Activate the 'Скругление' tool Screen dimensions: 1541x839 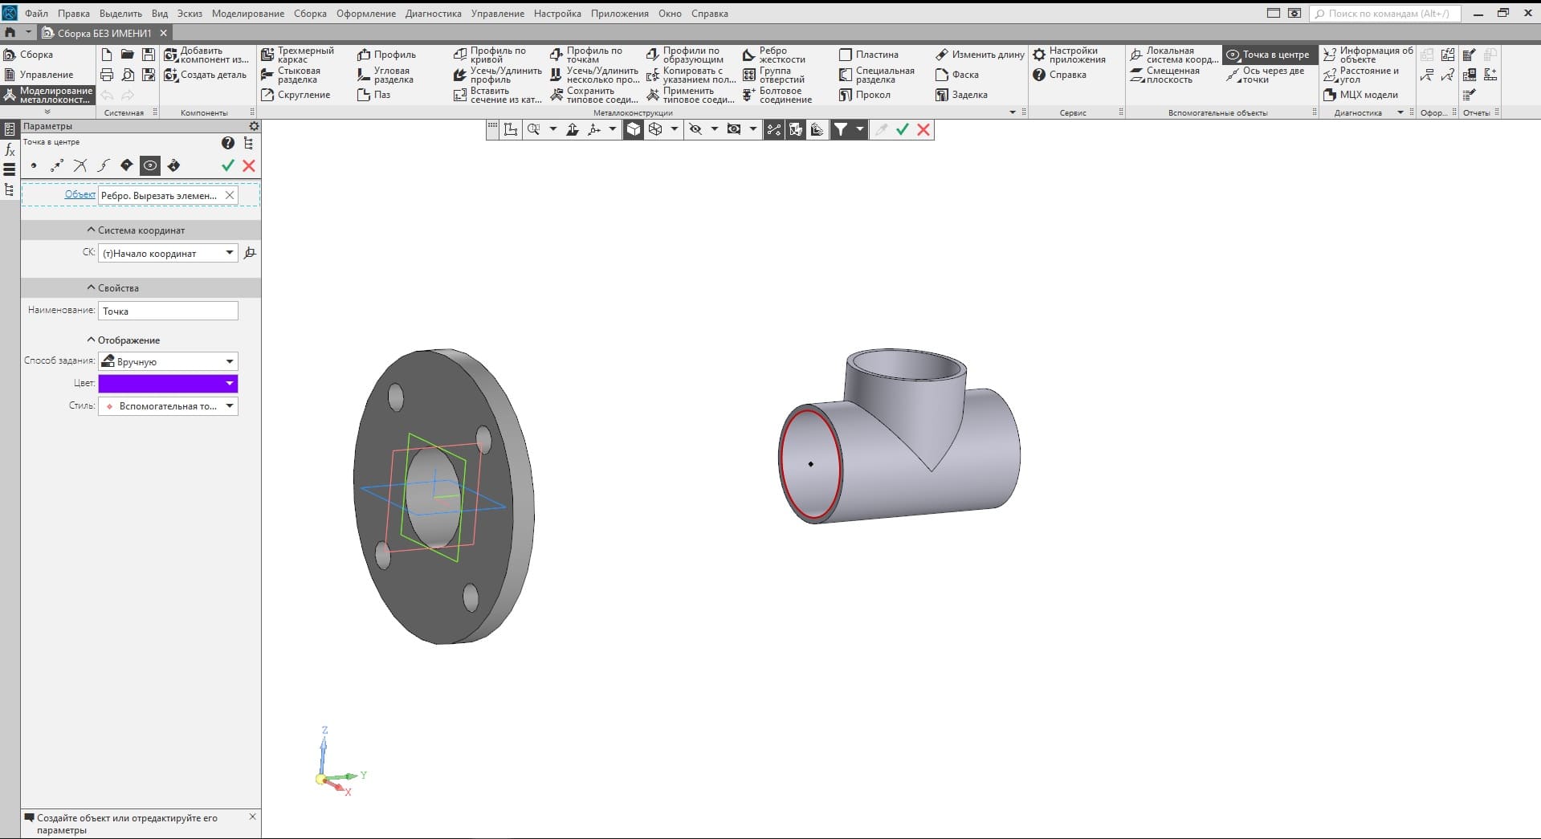click(296, 95)
